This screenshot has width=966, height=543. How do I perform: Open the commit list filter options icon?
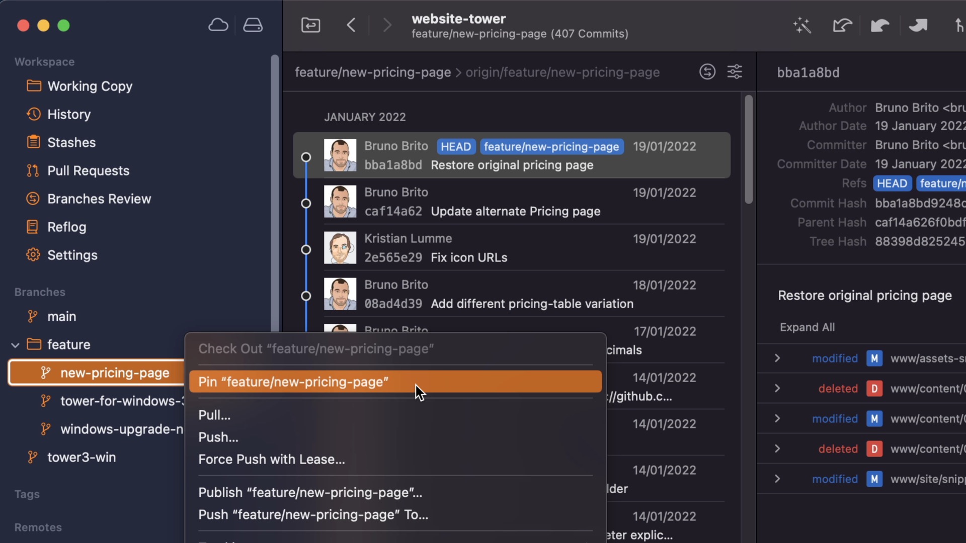(x=735, y=72)
